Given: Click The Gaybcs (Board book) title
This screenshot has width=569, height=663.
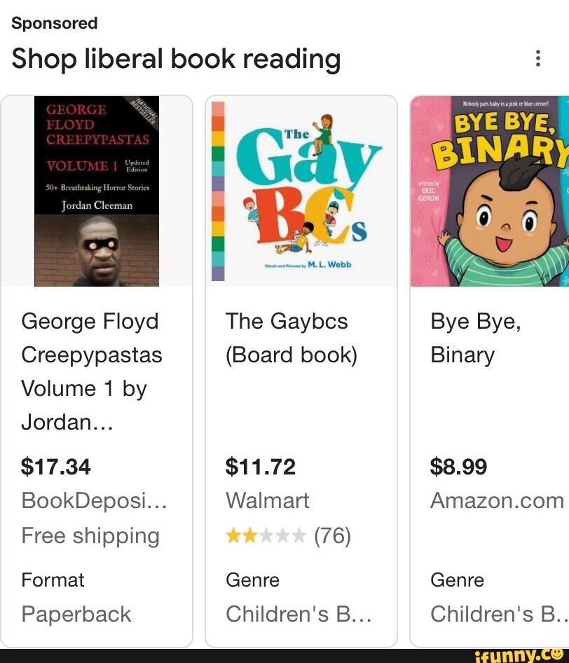Looking at the screenshot, I should point(292,338).
